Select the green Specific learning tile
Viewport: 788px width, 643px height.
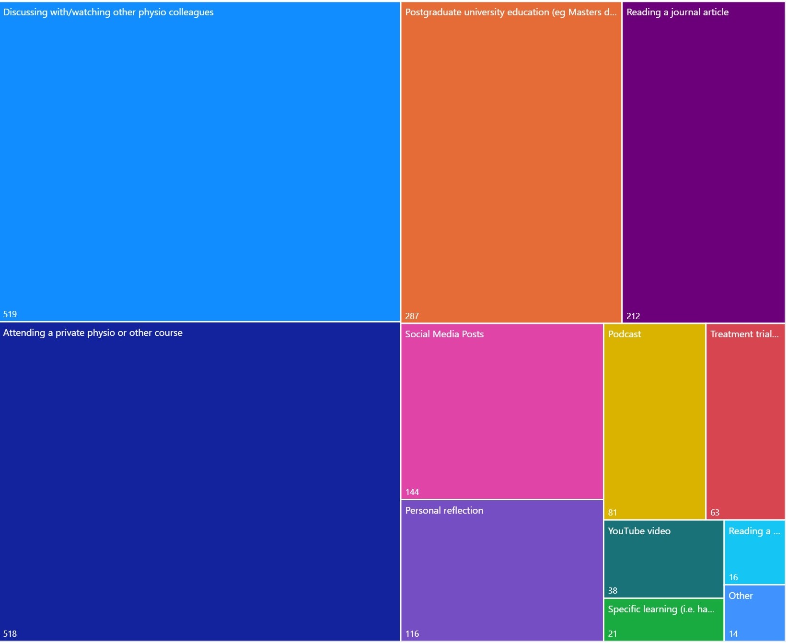(x=663, y=620)
